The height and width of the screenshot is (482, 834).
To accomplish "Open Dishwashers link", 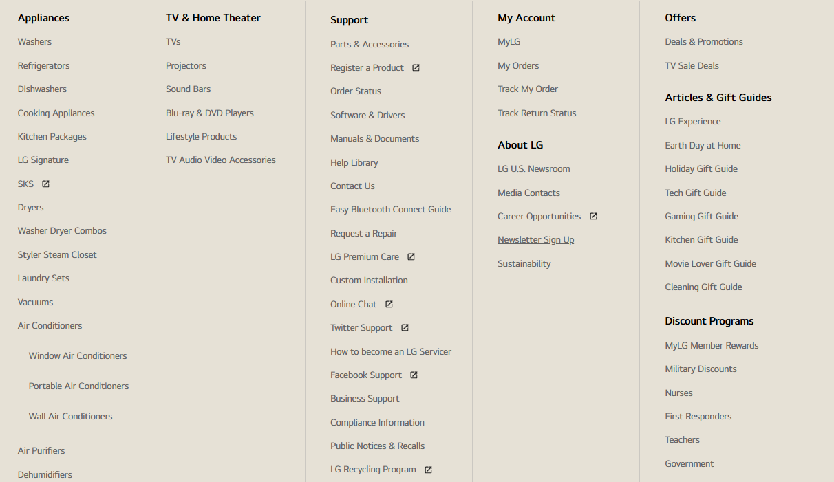I will (x=42, y=89).
